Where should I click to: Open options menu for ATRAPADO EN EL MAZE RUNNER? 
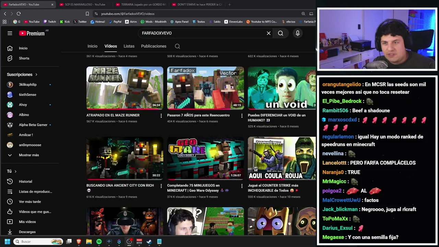[161, 116]
